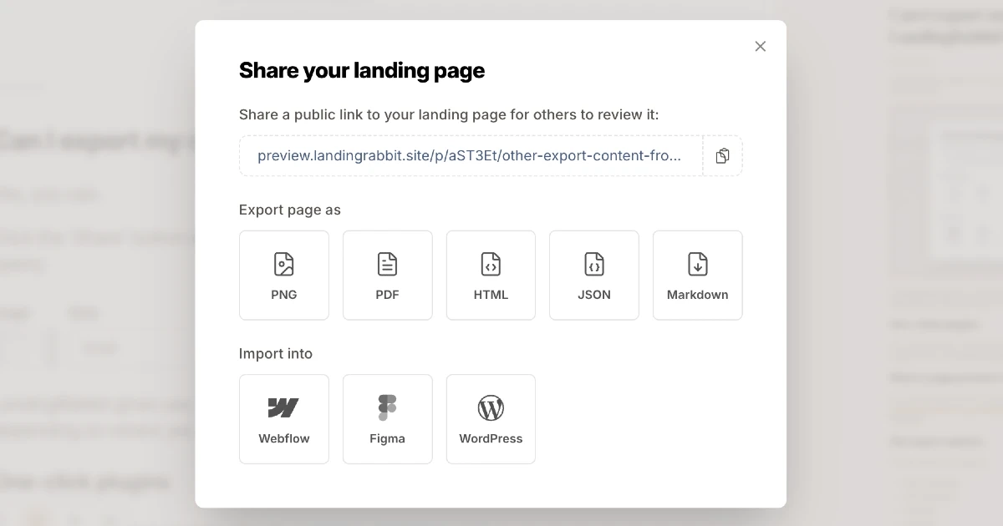Click the JSON curly braces file icon
The height and width of the screenshot is (526, 1003).
coord(593,264)
